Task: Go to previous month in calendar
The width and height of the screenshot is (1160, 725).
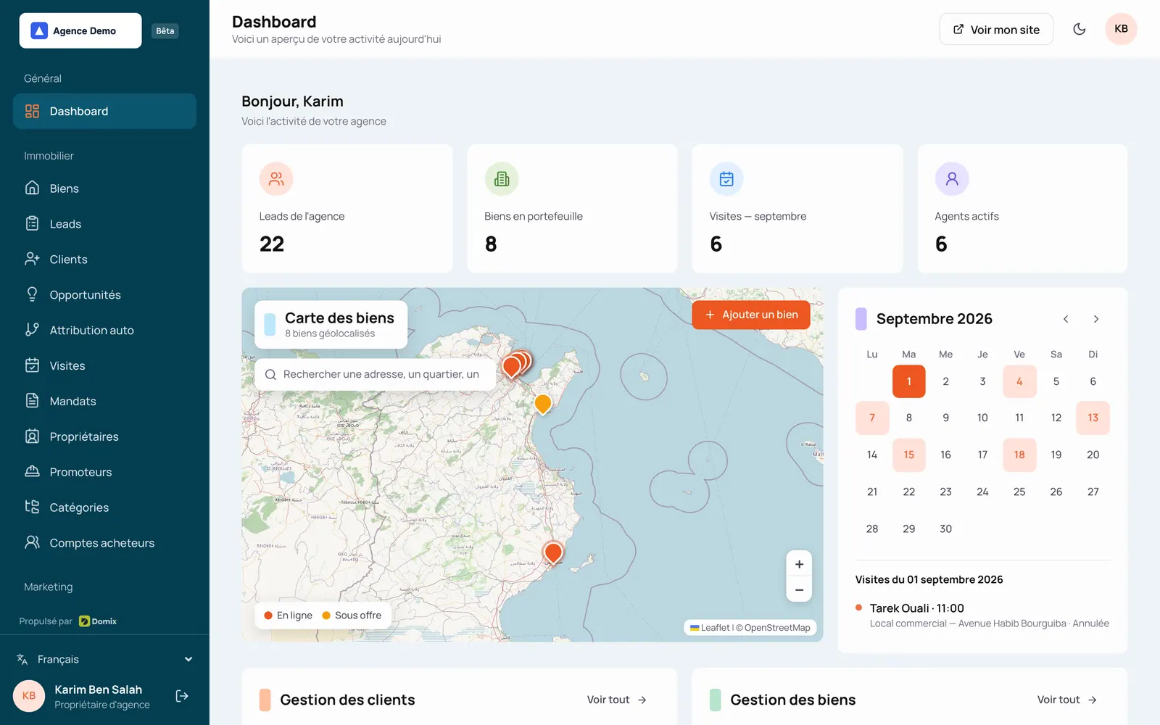Action: (1066, 319)
